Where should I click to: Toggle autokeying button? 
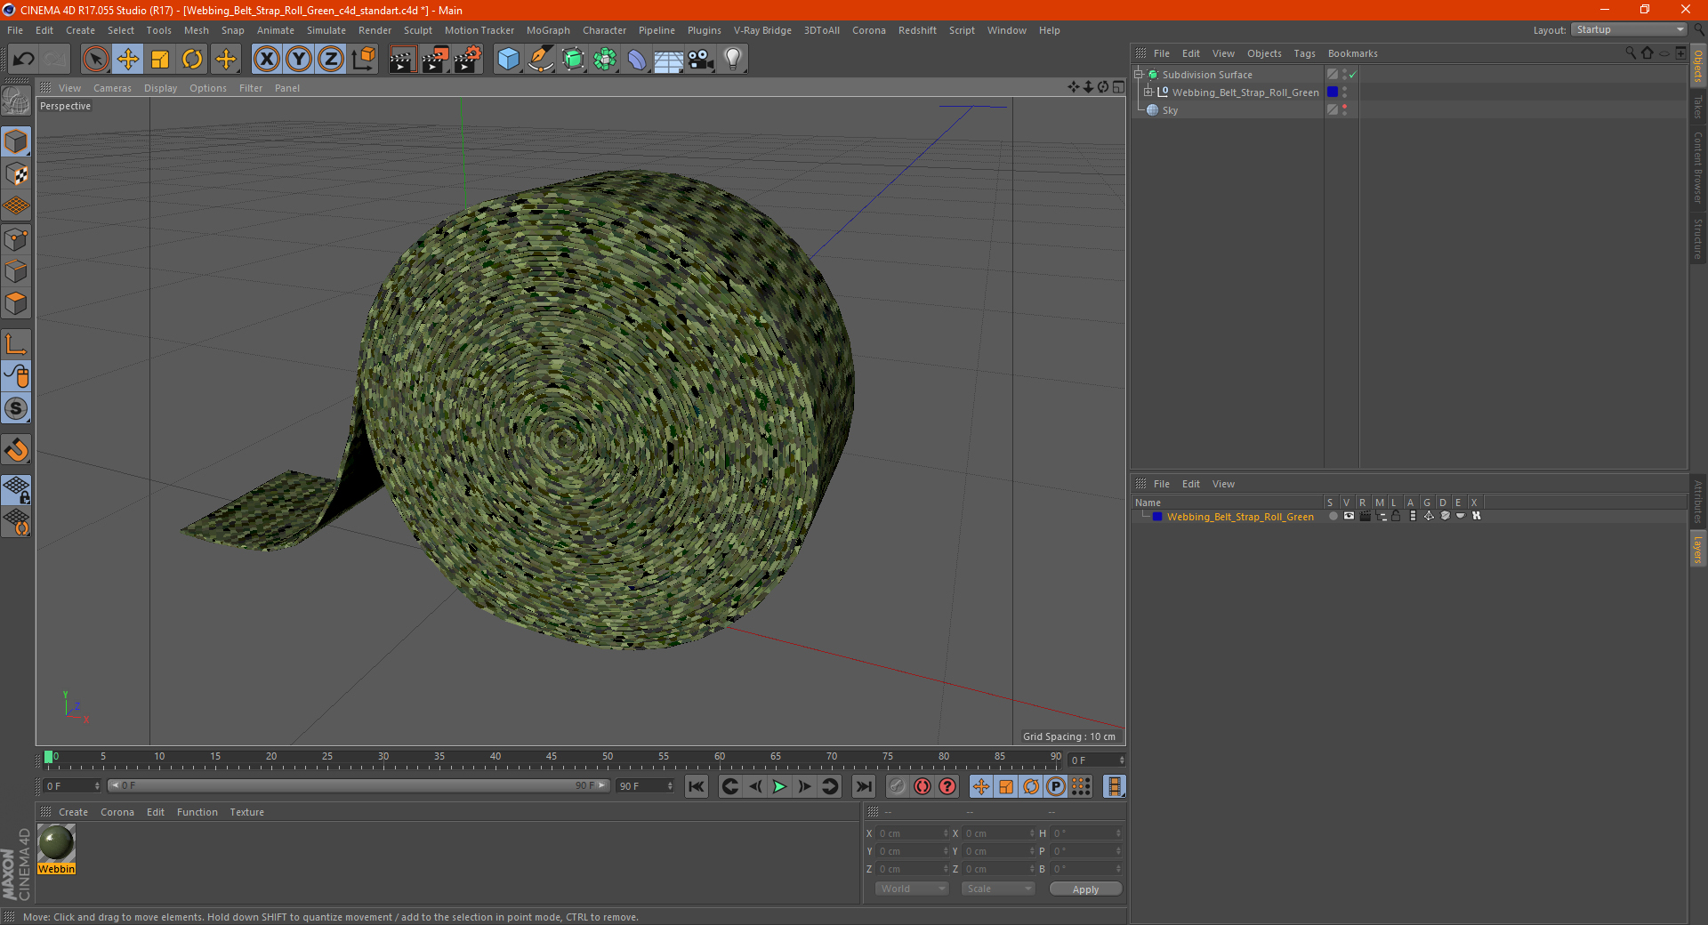pyautogui.click(x=922, y=786)
